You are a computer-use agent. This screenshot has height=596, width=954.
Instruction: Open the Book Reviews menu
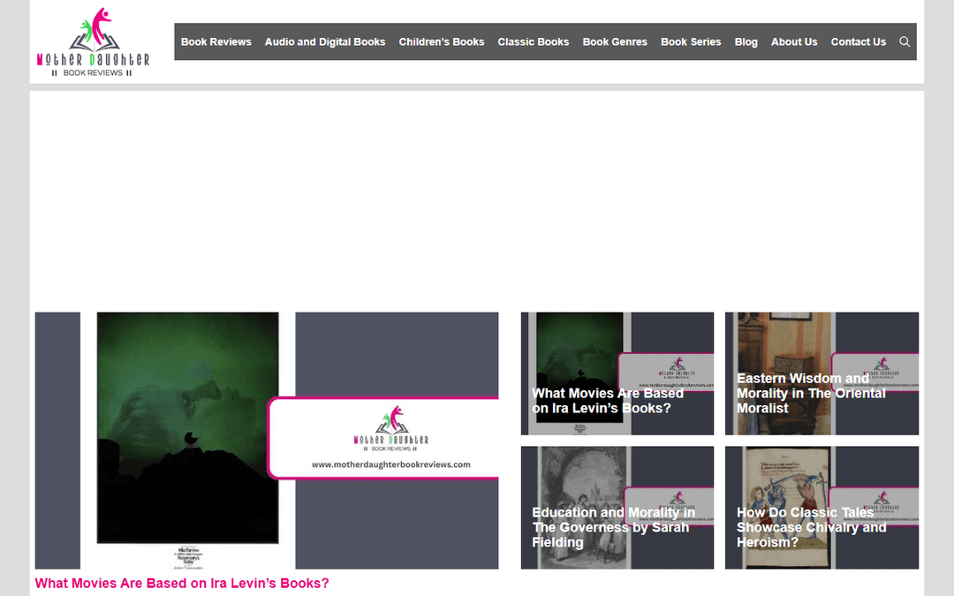216,42
